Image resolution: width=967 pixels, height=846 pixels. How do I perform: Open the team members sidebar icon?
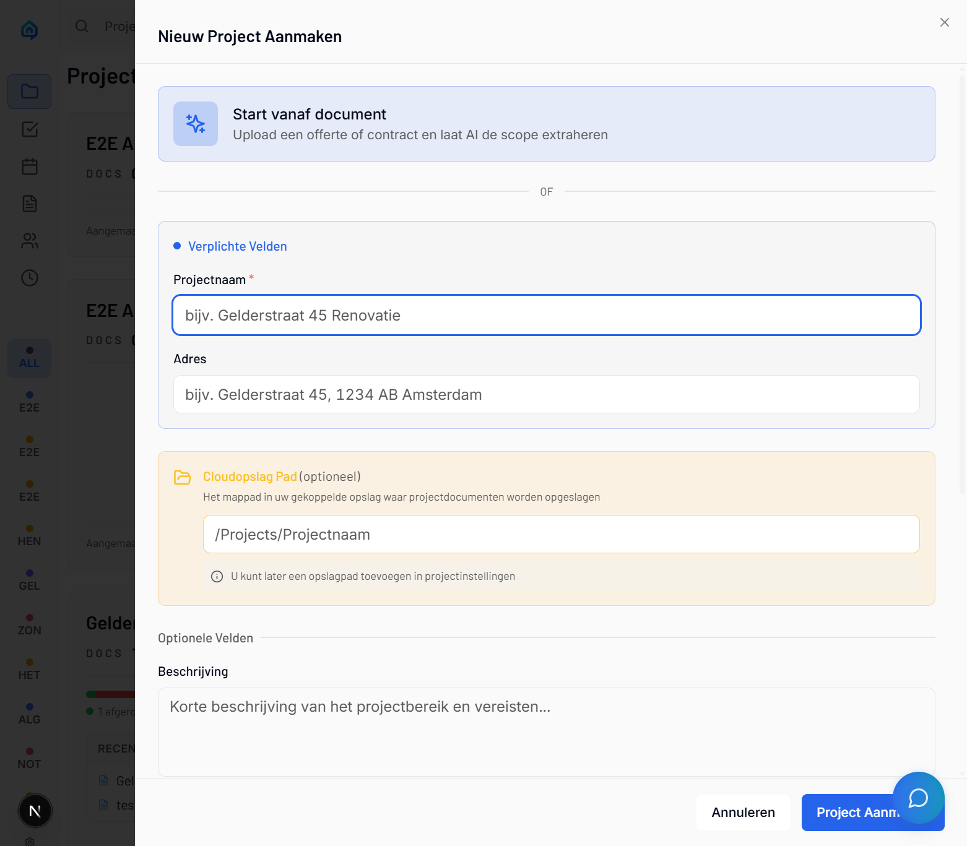[x=30, y=241]
